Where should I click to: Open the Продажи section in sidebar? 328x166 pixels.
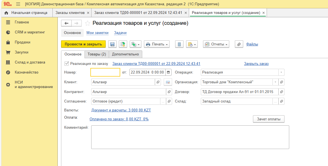coord(23,42)
